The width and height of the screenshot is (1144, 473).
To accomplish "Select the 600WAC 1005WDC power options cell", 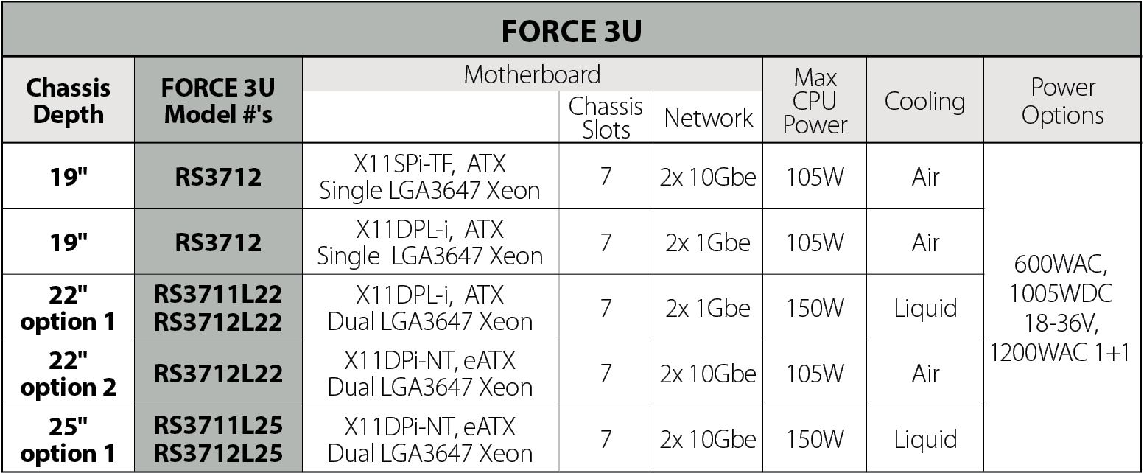I will (1063, 307).
